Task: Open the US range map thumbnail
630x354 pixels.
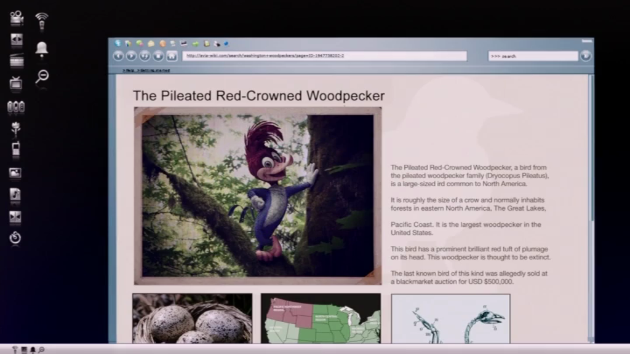Action: (321, 318)
